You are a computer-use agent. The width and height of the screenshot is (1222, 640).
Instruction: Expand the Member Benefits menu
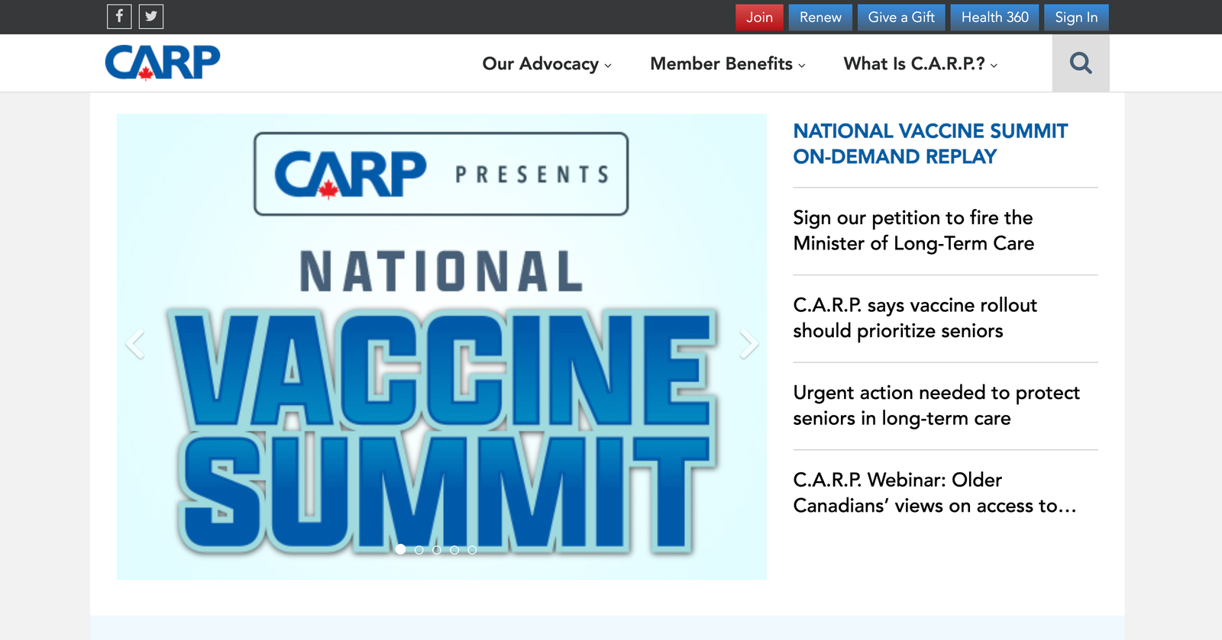click(727, 64)
